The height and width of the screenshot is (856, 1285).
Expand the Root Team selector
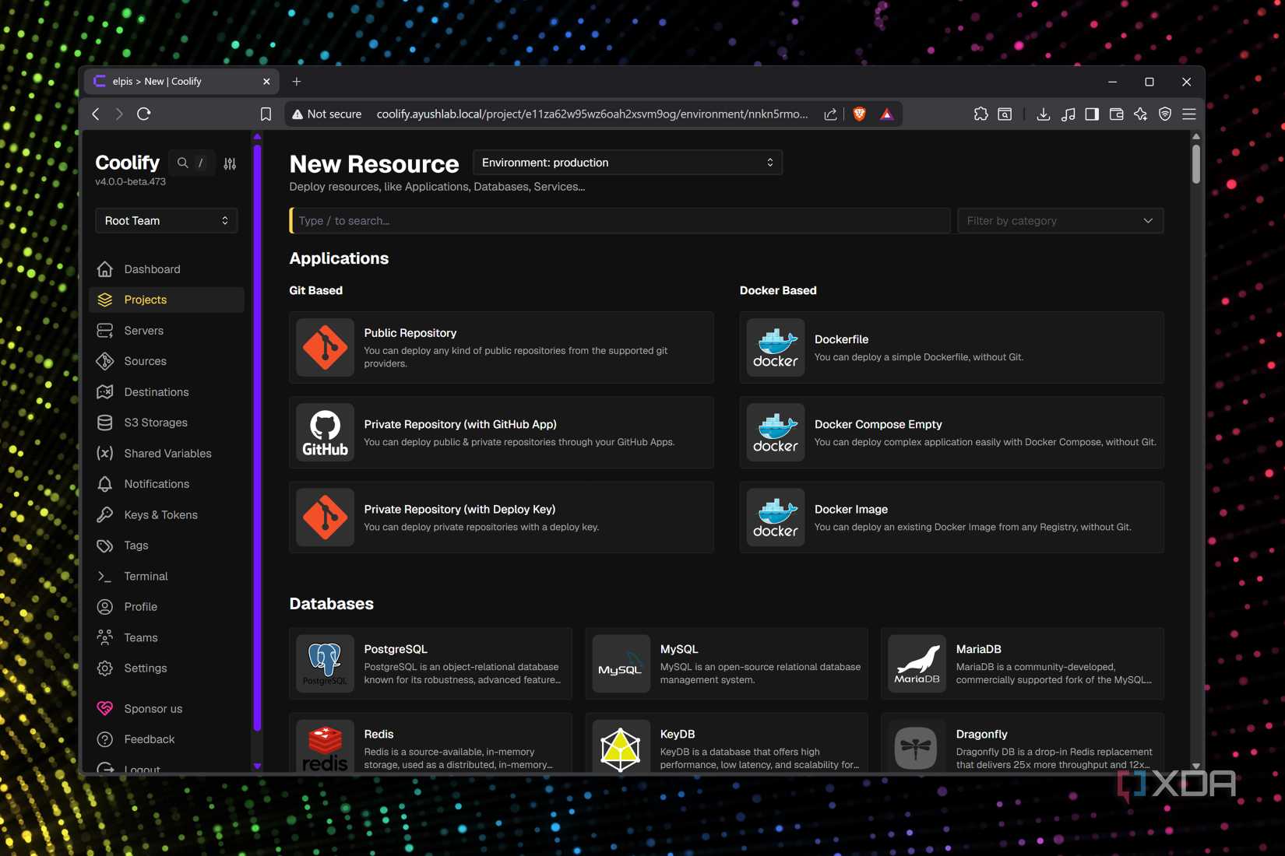click(x=166, y=221)
